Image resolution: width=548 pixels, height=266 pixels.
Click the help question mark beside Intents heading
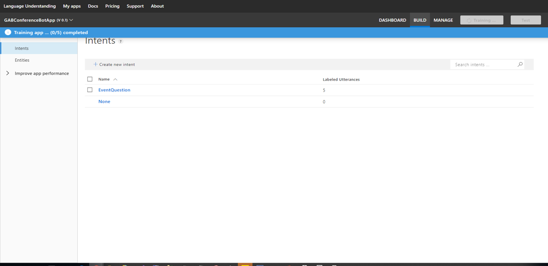120,42
